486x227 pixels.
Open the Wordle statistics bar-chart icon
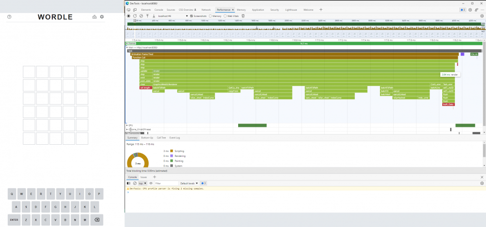pos(95,16)
